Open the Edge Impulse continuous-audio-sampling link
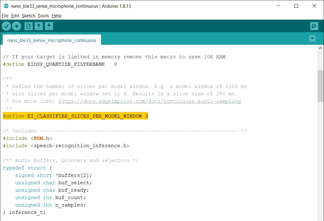 [x=150, y=101]
